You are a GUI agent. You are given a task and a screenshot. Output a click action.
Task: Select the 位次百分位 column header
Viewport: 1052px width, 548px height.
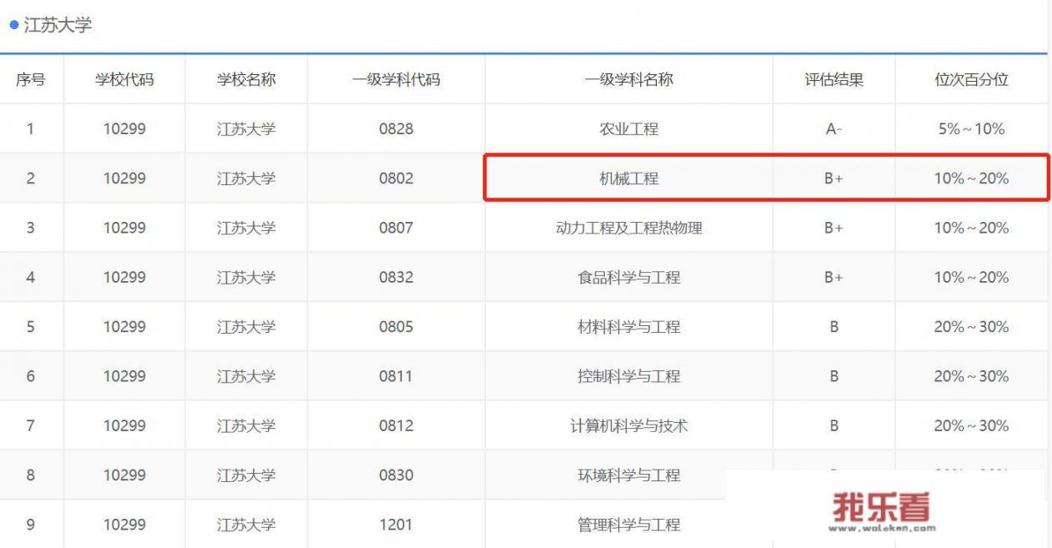(971, 80)
